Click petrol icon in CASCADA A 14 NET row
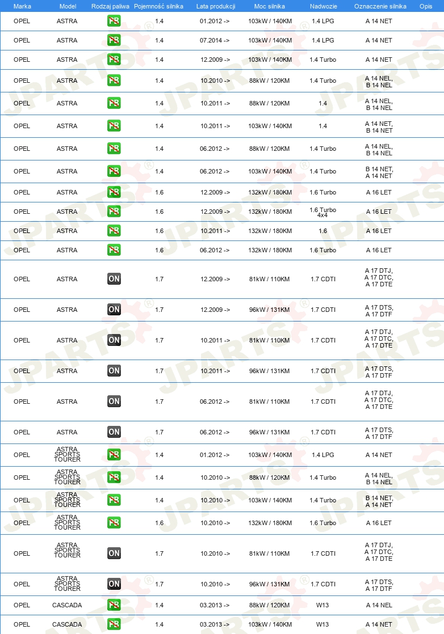Image resolution: width=444 pixels, height=634 pixels. coord(114,624)
